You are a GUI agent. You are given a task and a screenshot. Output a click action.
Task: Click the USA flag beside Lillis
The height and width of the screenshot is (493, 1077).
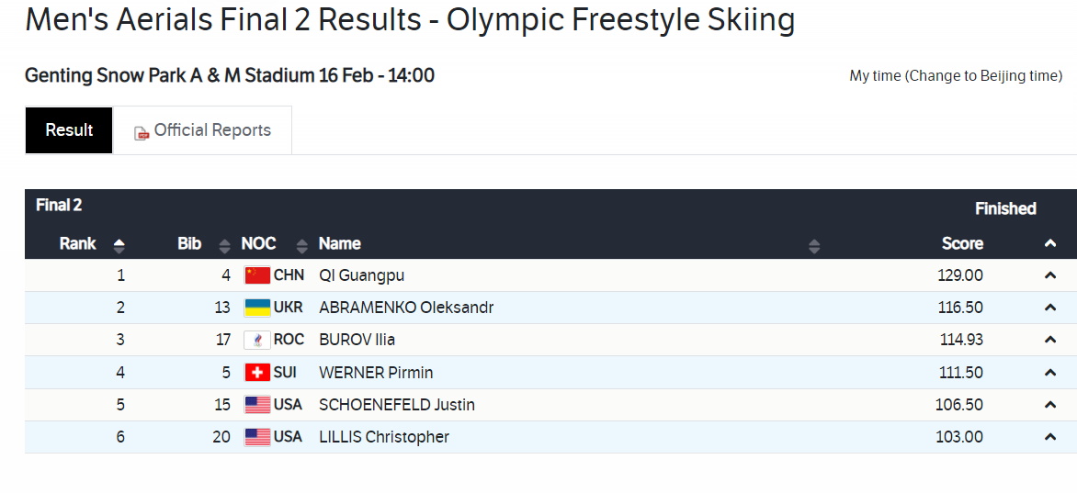pyautogui.click(x=257, y=437)
